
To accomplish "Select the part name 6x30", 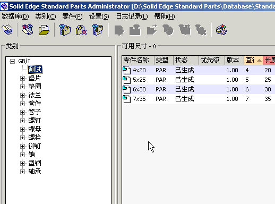I will click(x=139, y=89).
